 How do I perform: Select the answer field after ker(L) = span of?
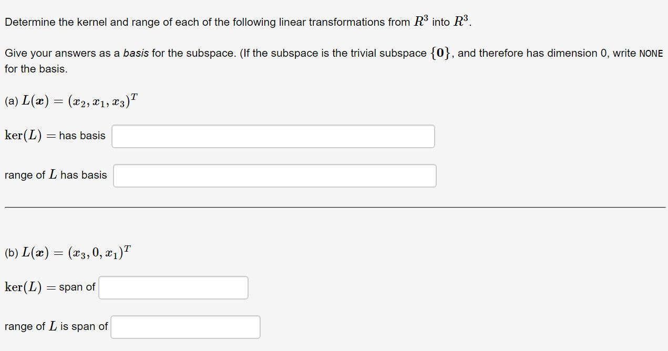point(173,287)
